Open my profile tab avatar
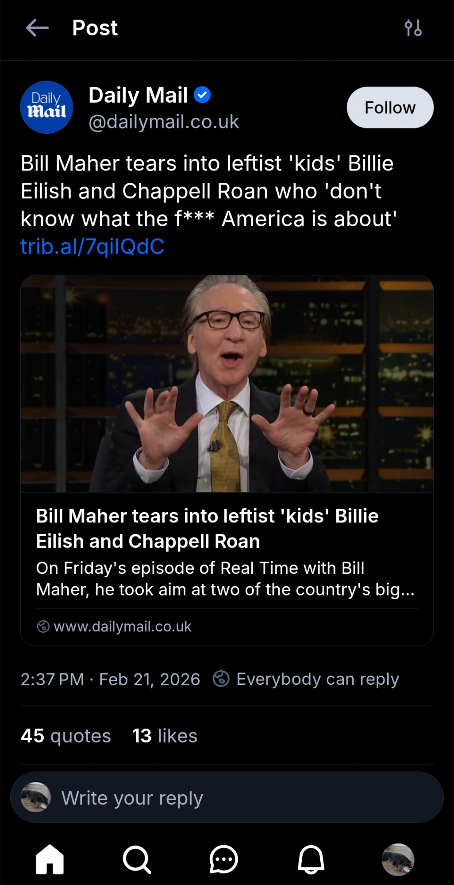The image size is (454, 885). pyautogui.click(x=398, y=859)
